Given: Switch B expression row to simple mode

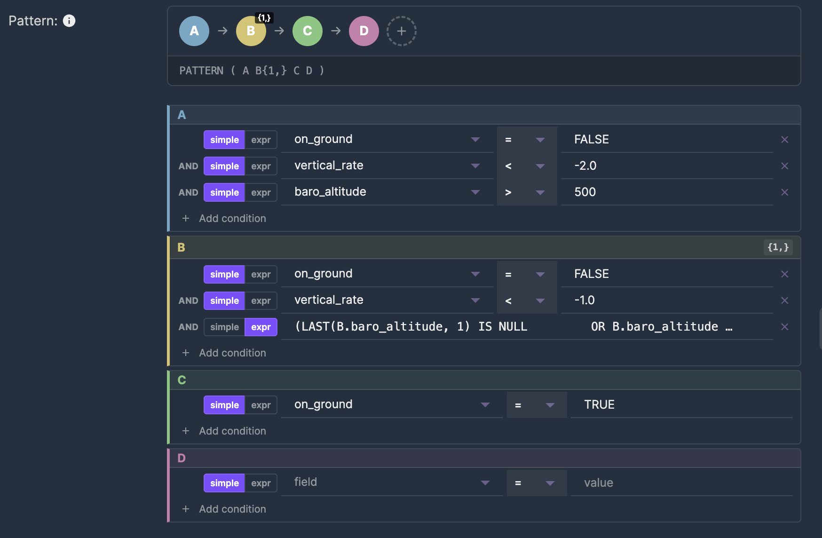Looking at the screenshot, I should 224,327.
